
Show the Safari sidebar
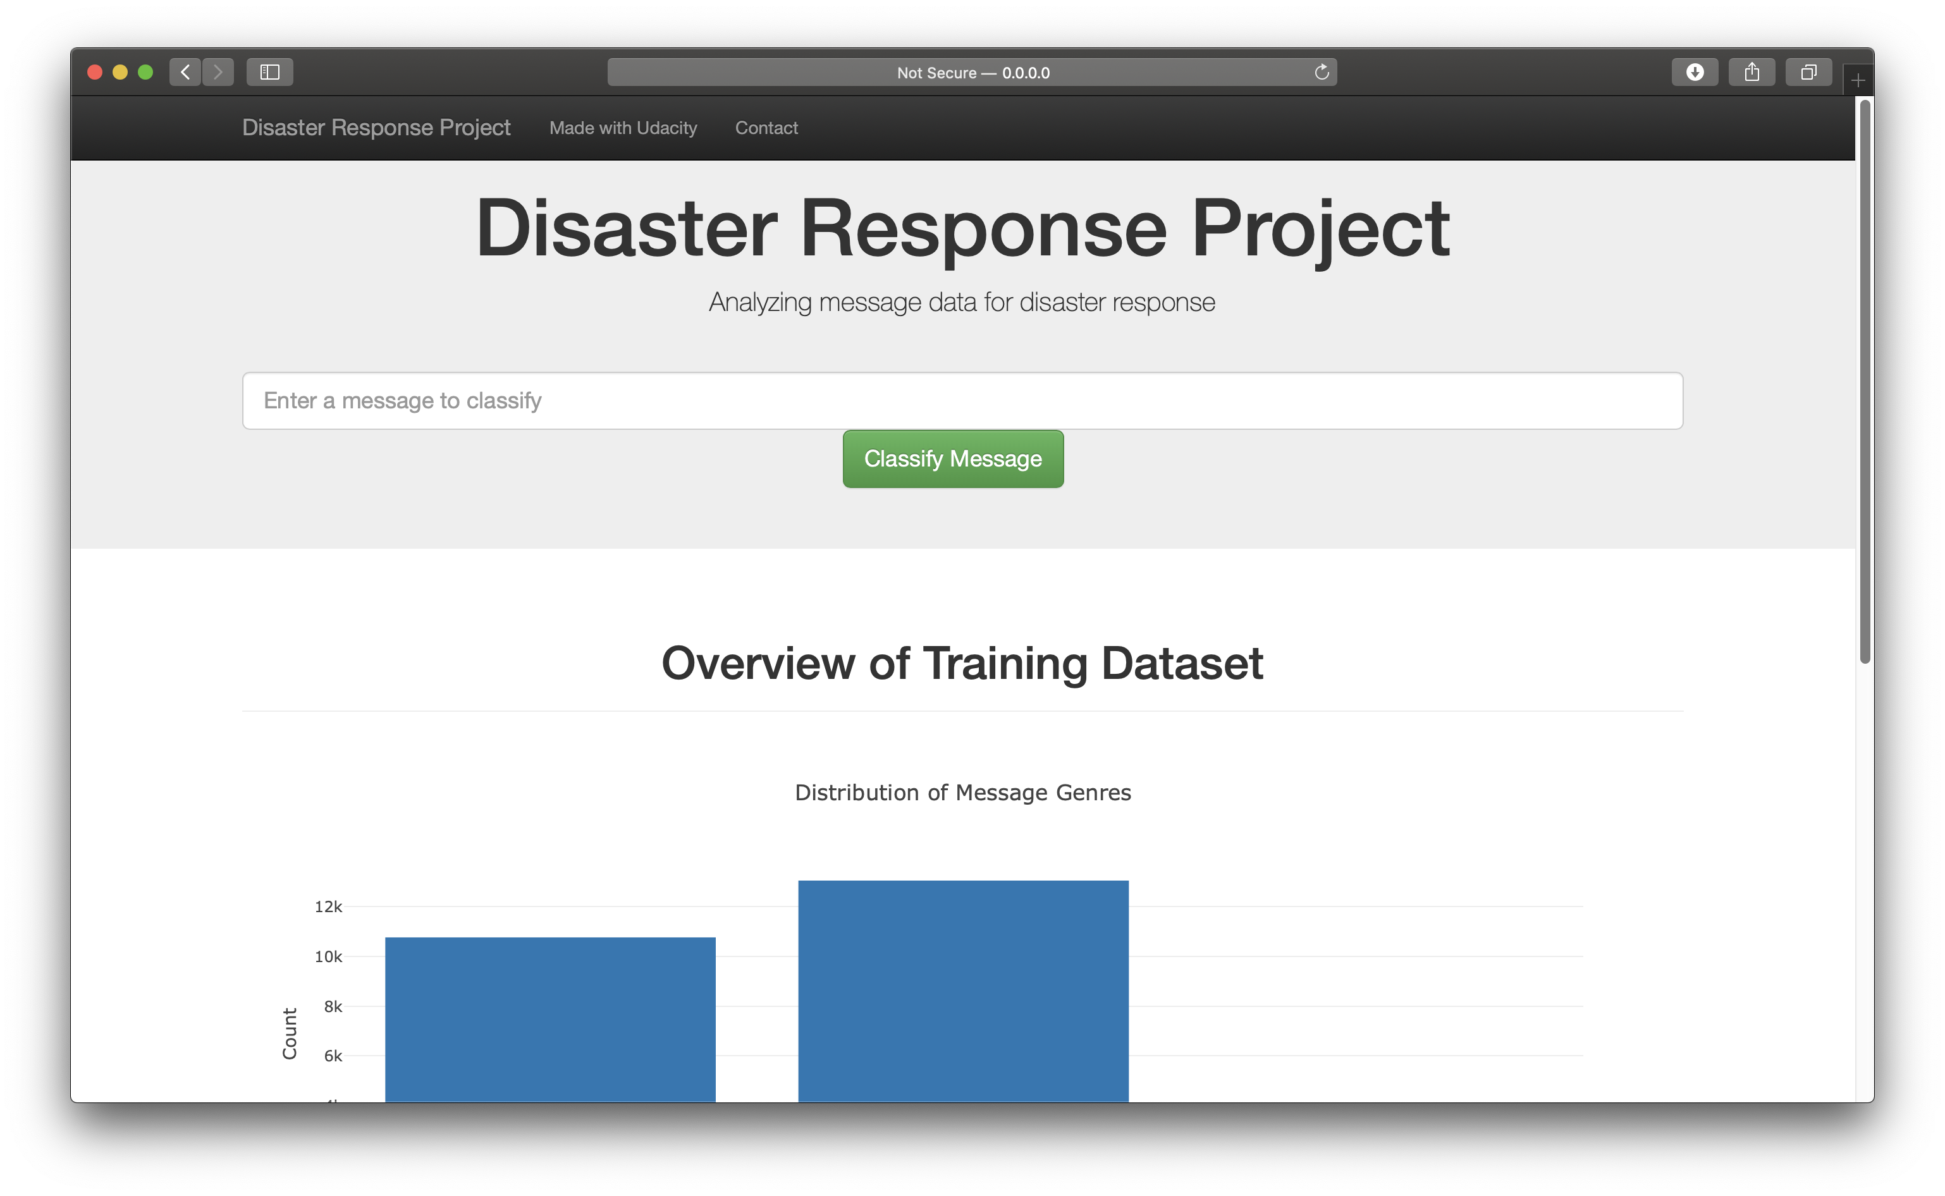(270, 72)
